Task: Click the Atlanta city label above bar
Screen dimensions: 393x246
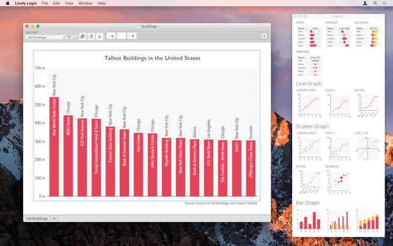Action: pyautogui.click(x=194, y=132)
